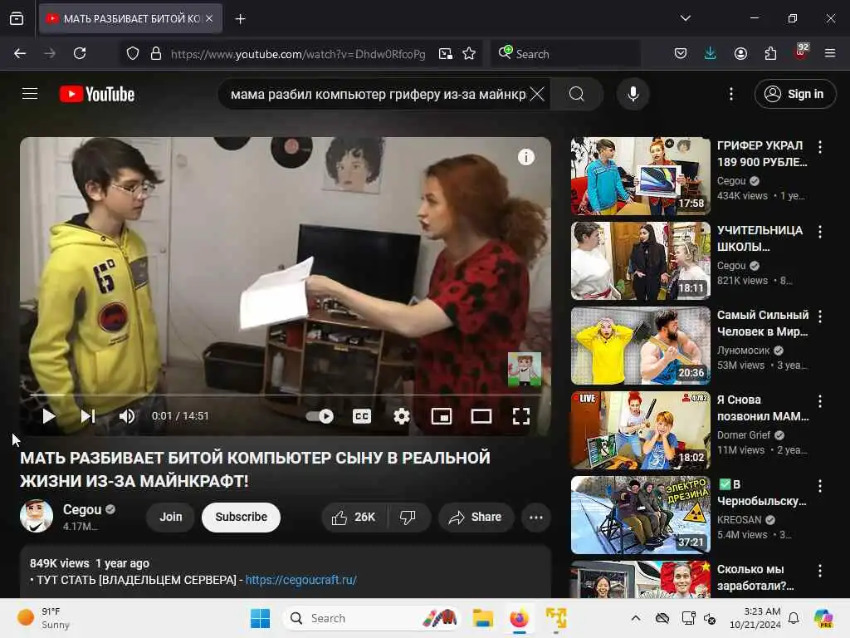
Task: Open options for Я Снова позвонил video
Action: click(819, 401)
